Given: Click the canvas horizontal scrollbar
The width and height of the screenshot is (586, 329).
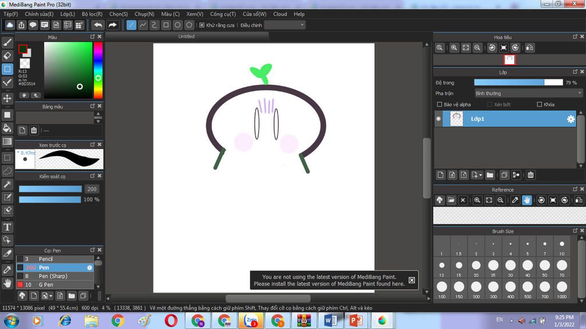Looking at the screenshot, I should point(268,298).
